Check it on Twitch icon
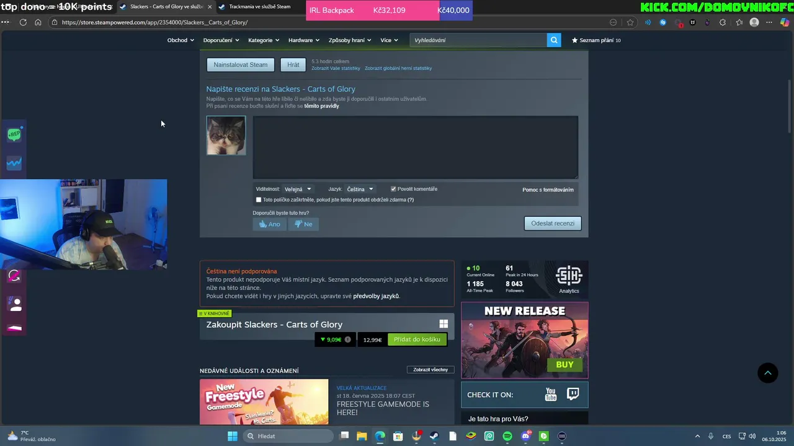 point(573,395)
